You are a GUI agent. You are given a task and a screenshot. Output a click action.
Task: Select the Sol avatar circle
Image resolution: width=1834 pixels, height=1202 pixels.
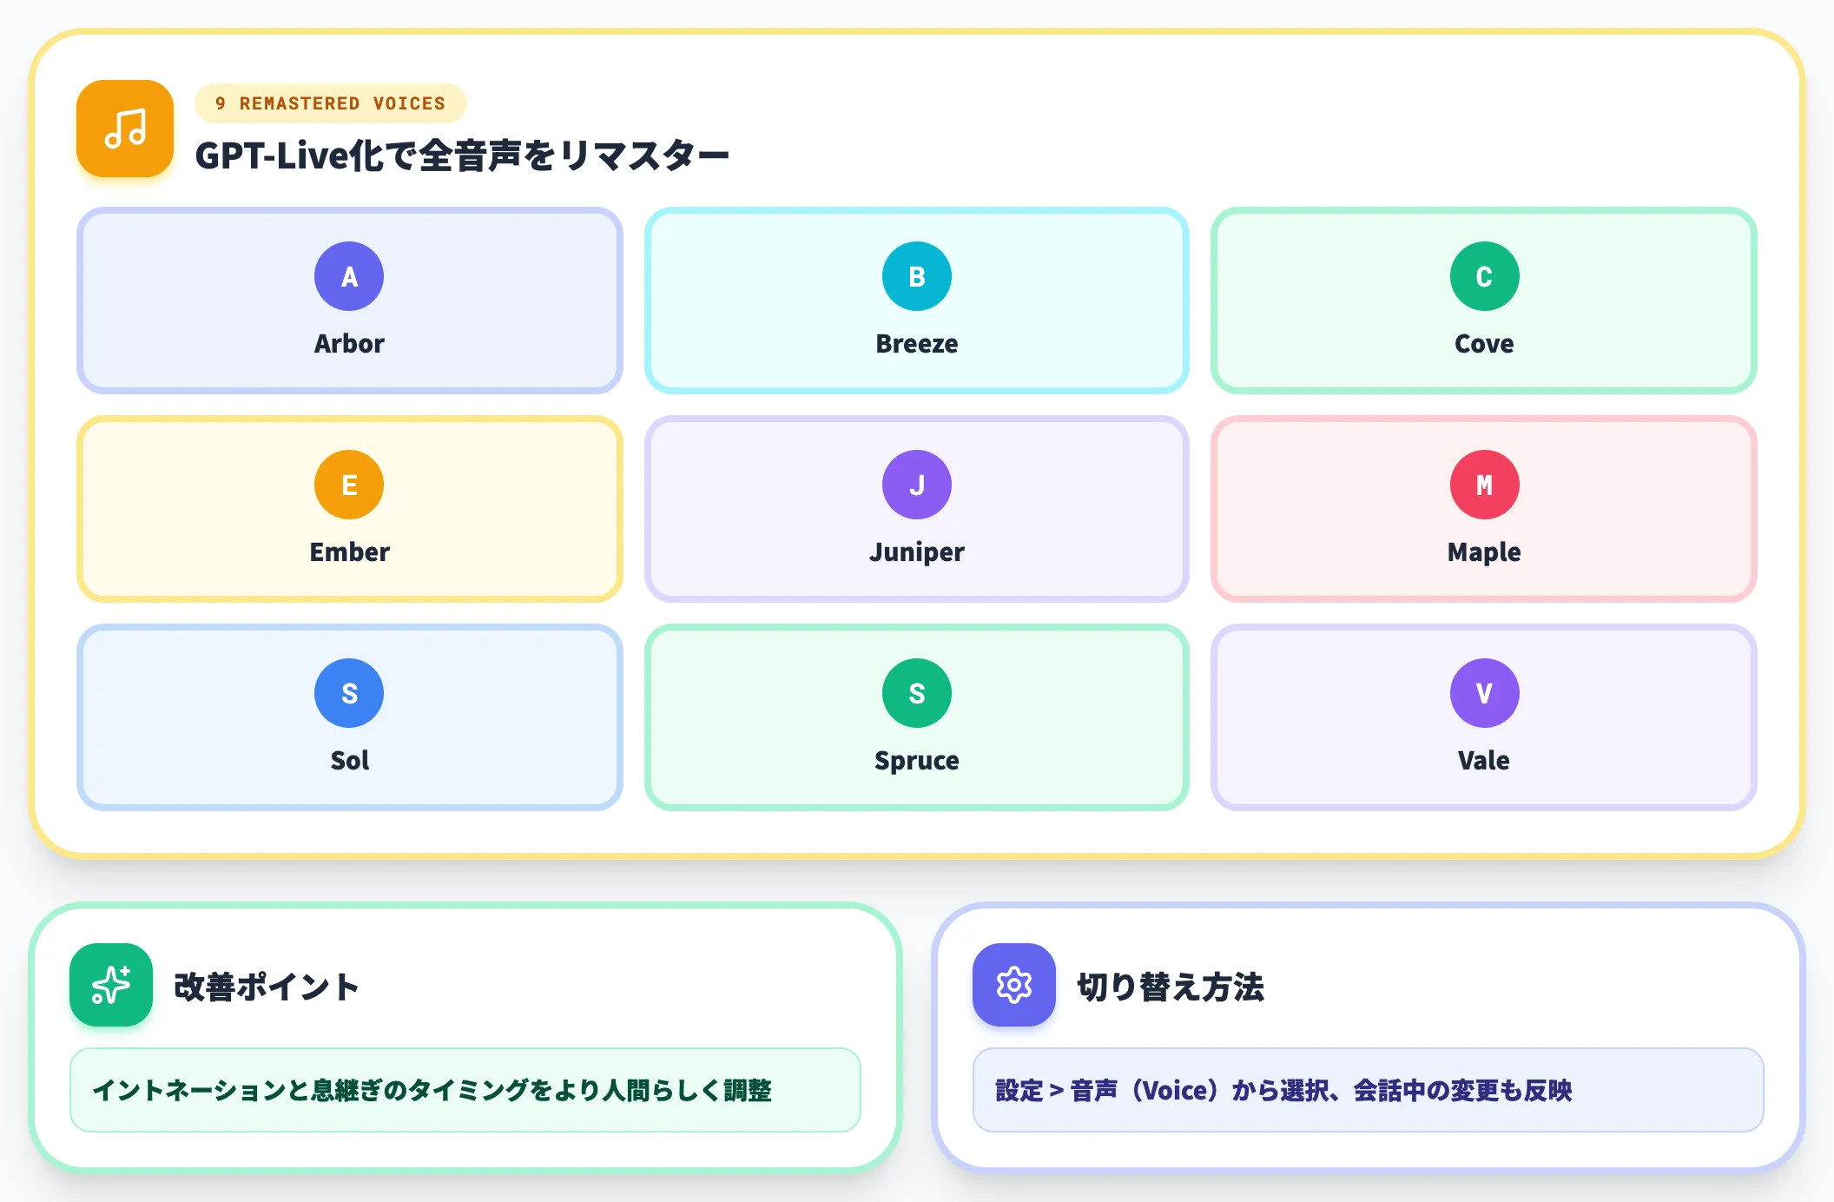[x=349, y=693]
